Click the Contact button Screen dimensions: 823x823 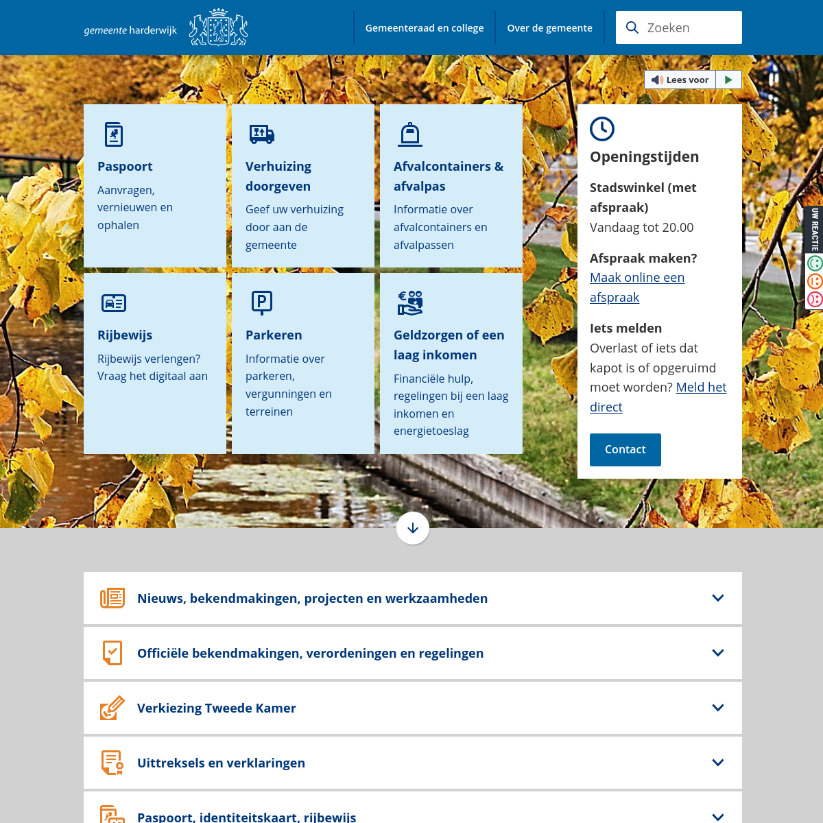pos(625,450)
